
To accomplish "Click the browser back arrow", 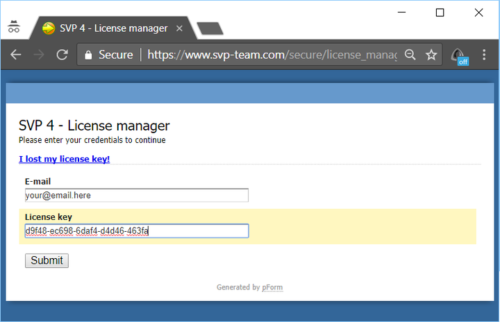I will [15, 55].
